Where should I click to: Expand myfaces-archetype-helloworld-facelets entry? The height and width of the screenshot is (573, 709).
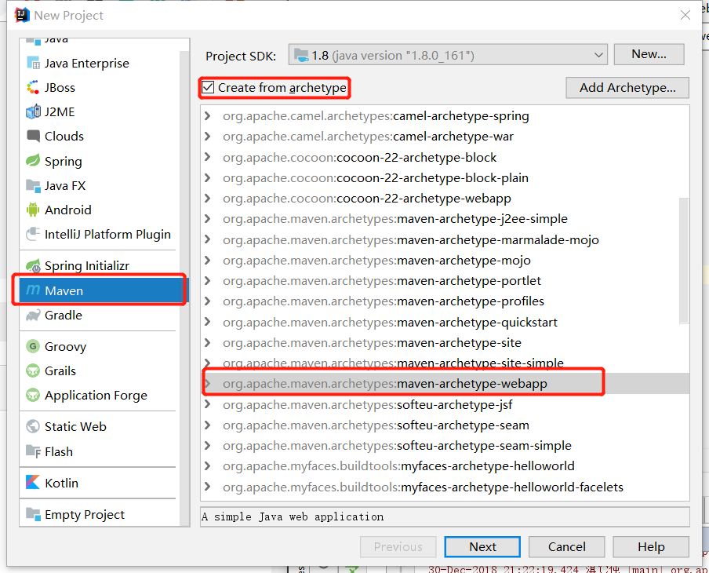point(208,487)
